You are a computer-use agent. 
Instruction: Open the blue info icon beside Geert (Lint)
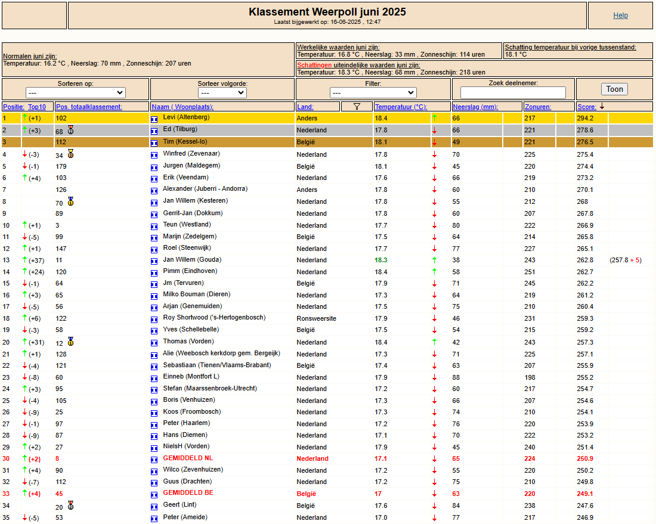[x=154, y=507]
